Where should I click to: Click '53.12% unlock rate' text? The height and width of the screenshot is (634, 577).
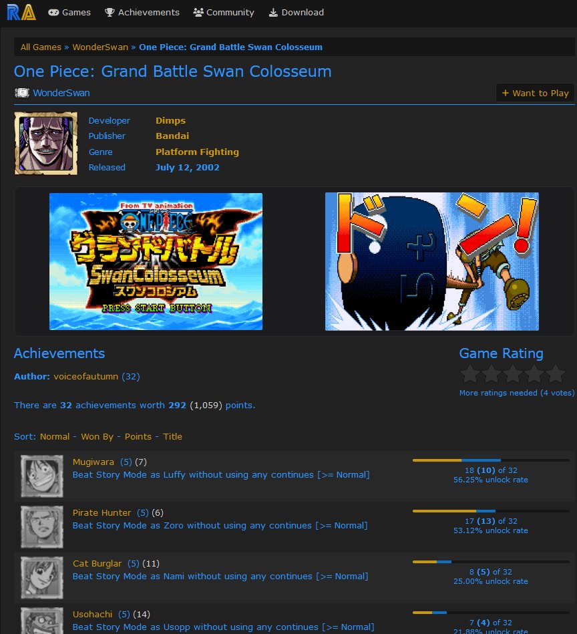(491, 530)
